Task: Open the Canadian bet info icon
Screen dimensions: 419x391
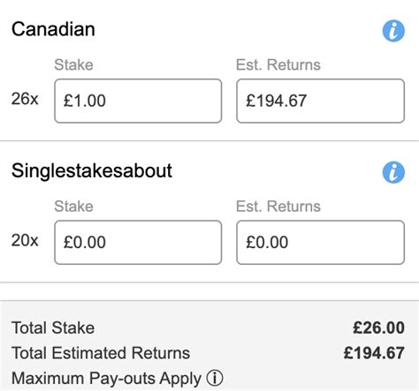Action: 393,31
